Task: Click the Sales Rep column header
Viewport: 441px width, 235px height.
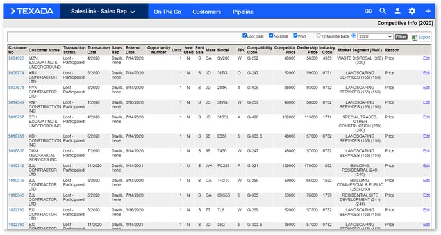Action: tap(117, 50)
